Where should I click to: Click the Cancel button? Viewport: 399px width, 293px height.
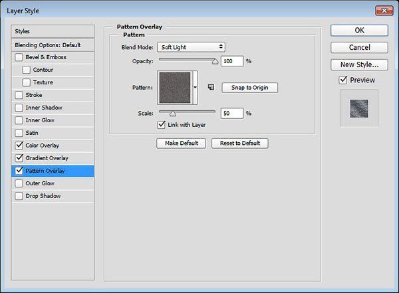coord(359,47)
